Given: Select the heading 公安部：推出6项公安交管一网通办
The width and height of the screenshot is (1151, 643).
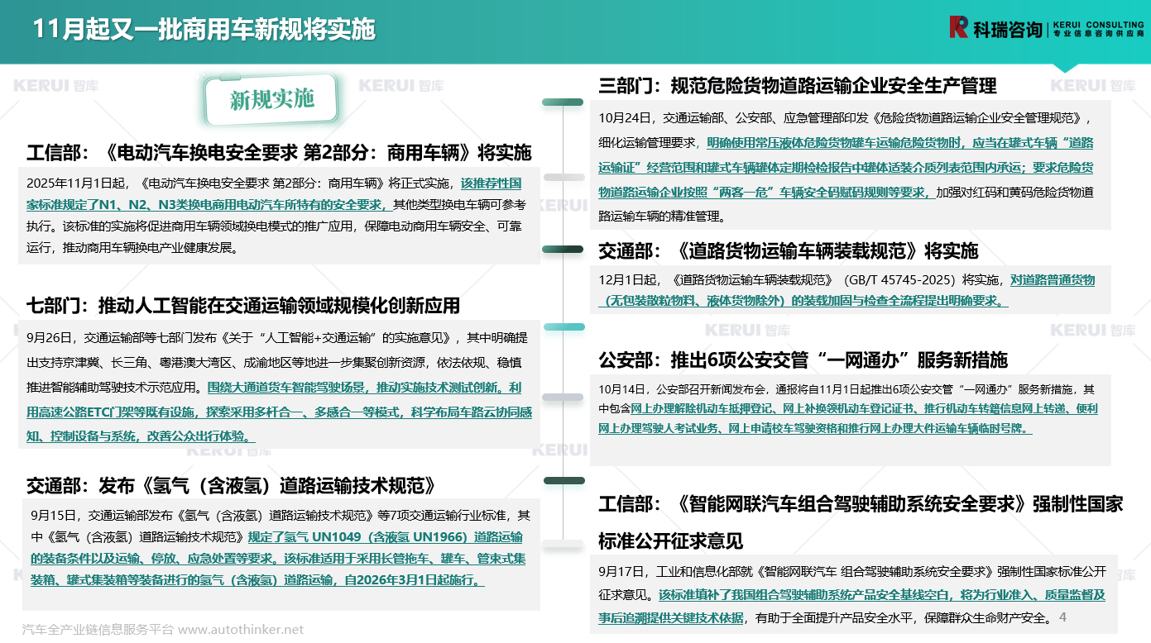Looking at the screenshot, I should pyautogui.click(x=803, y=360).
